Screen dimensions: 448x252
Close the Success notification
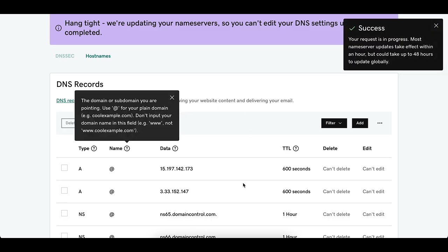[x=436, y=26]
